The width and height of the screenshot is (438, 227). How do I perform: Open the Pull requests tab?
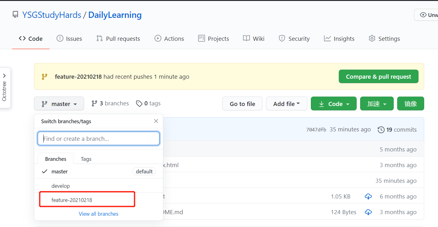pyautogui.click(x=118, y=39)
